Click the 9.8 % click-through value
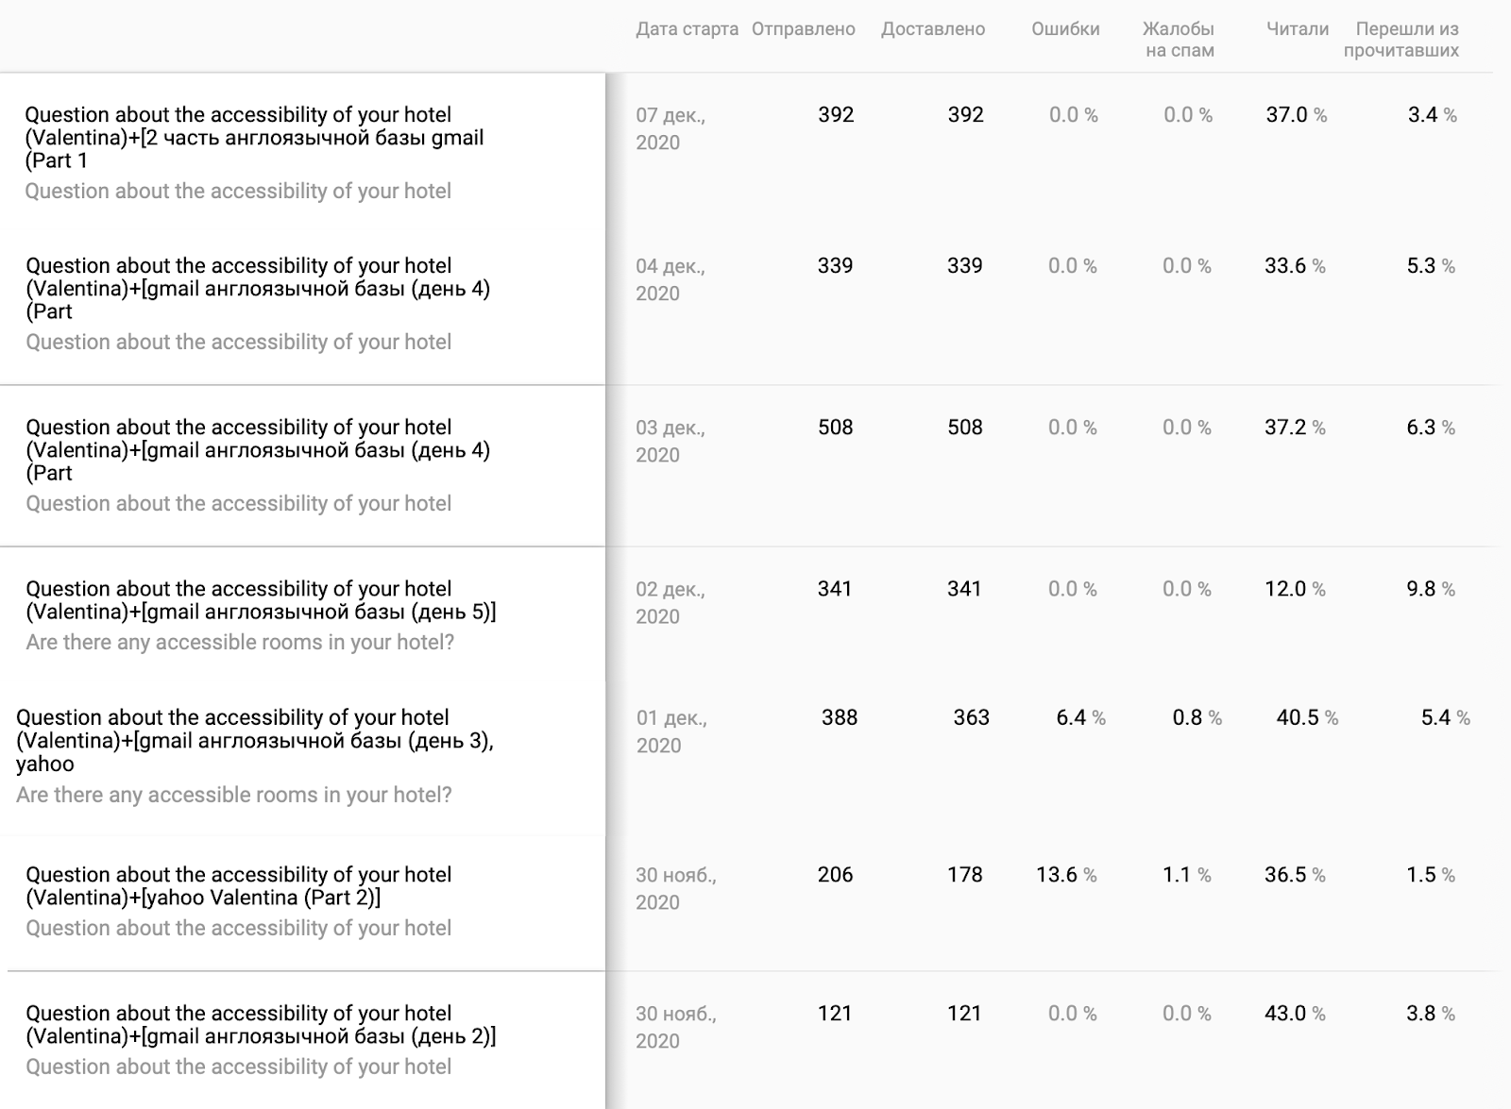1511x1109 pixels. click(x=1430, y=589)
